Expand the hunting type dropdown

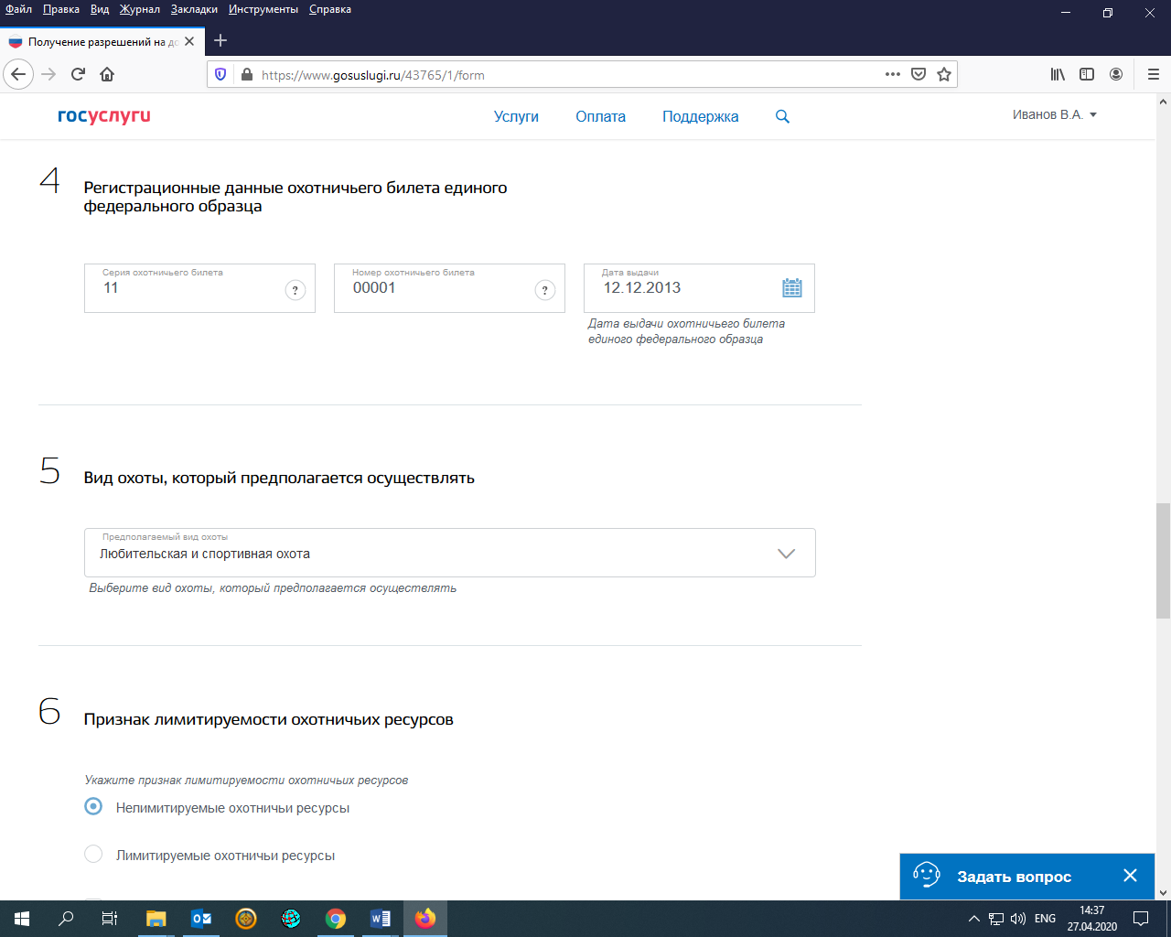click(785, 554)
